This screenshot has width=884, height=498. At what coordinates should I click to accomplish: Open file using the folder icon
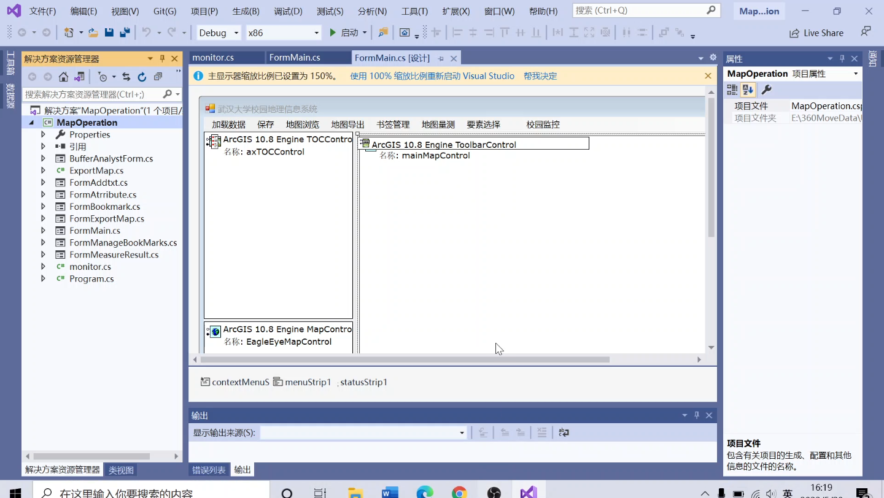click(93, 33)
